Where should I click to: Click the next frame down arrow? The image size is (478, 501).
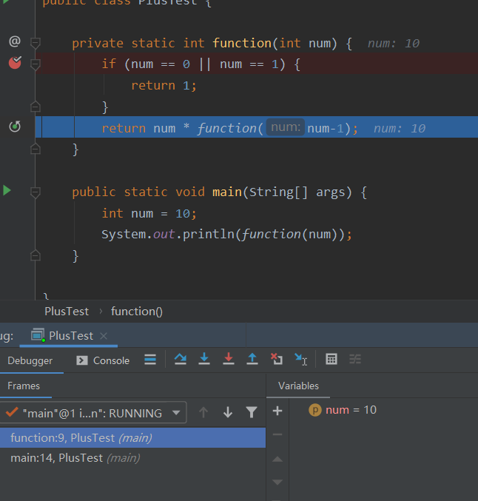click(x=228, y=412)
